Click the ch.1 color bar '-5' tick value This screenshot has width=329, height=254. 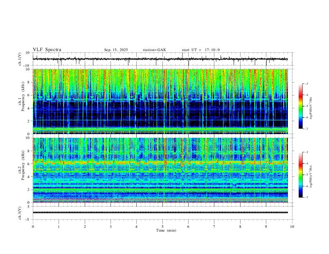click(306, 106)
